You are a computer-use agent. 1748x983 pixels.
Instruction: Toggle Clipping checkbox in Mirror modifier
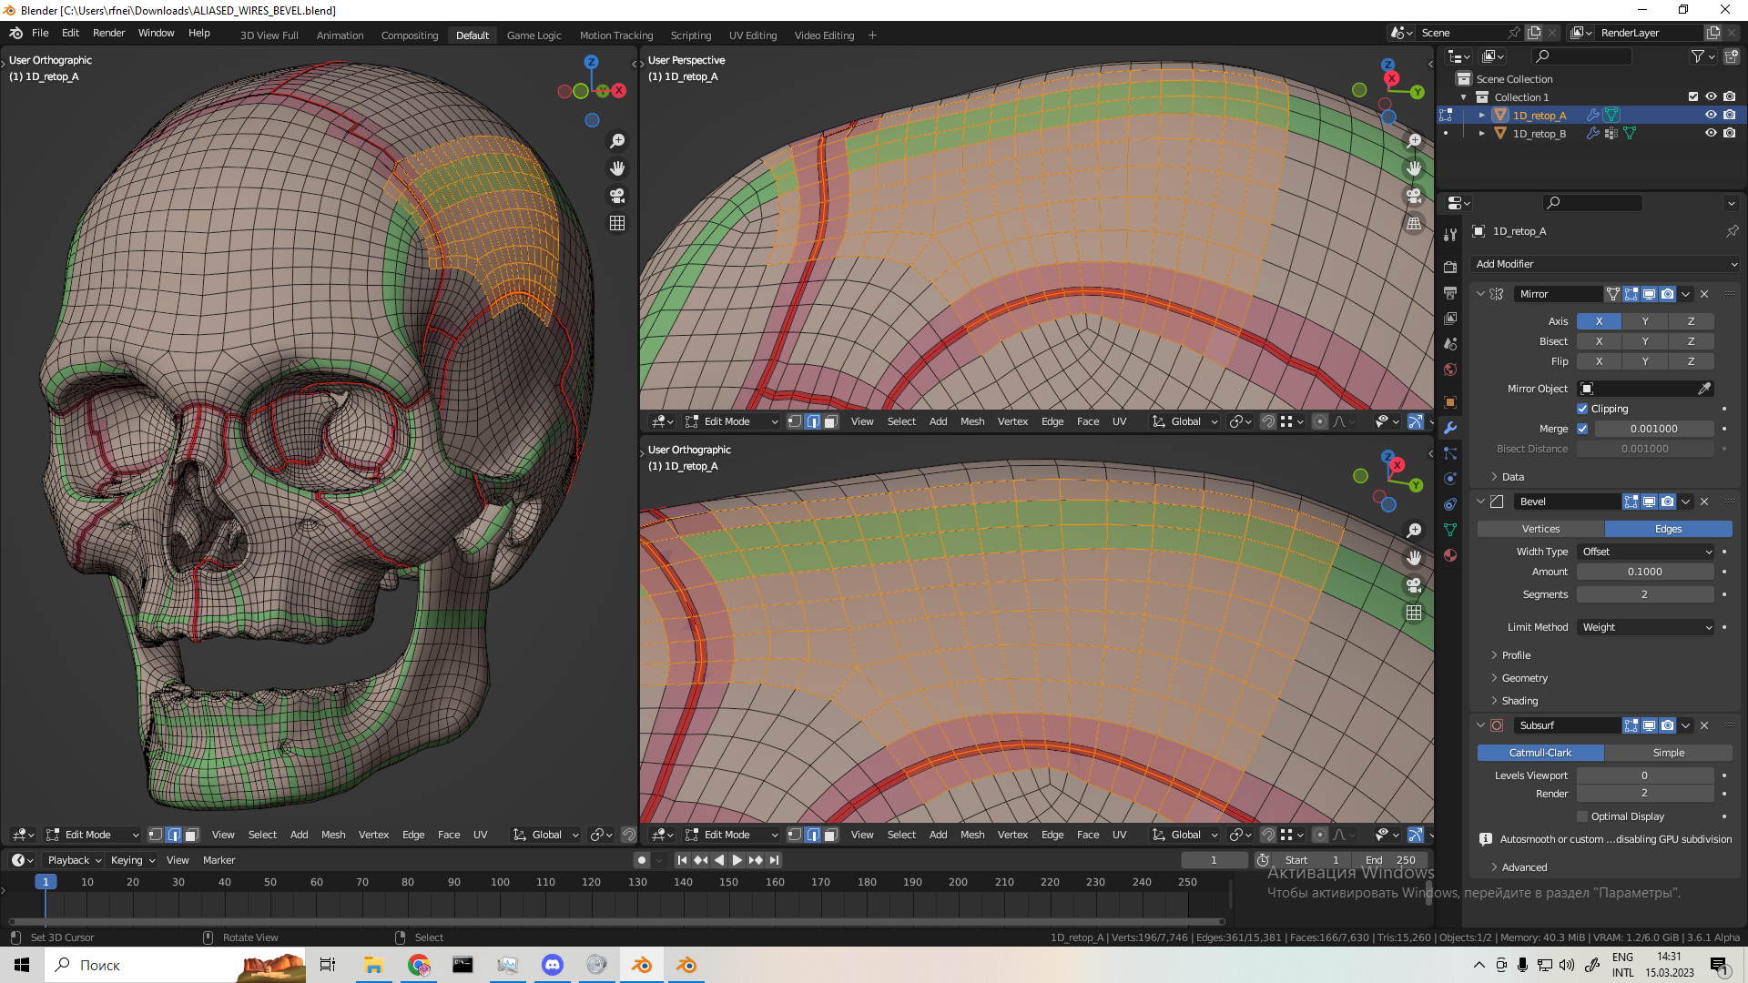pos(1582,409)
